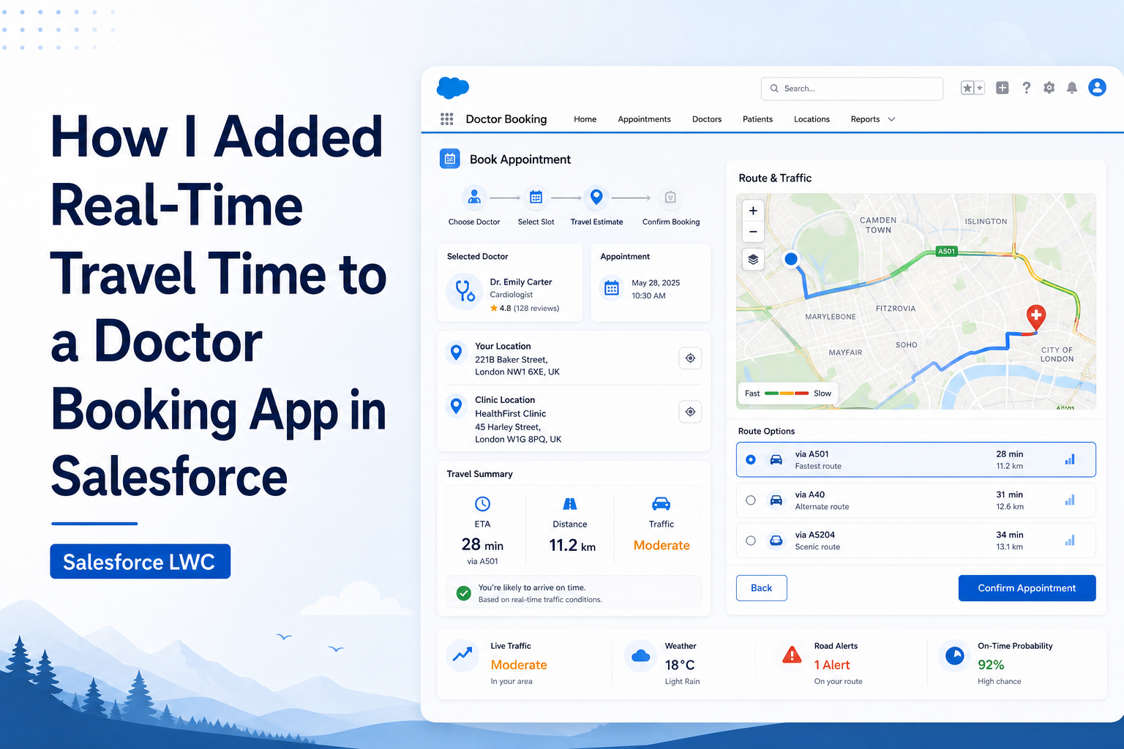Open the Reports tab
This screenshot has width=1124, height=749.
point(865,119)
